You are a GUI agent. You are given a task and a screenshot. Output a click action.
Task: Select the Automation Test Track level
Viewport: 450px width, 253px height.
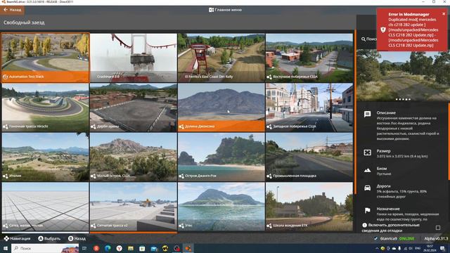(x=45, y=58)
